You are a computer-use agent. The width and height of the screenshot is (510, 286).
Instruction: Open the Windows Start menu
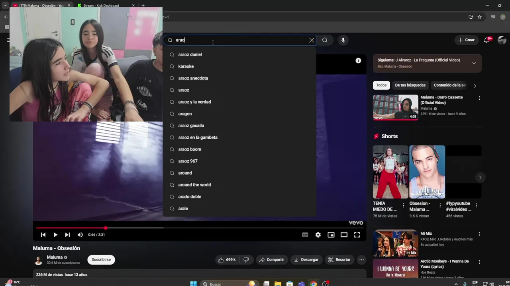pyautogui.click(x=193, y=284)
